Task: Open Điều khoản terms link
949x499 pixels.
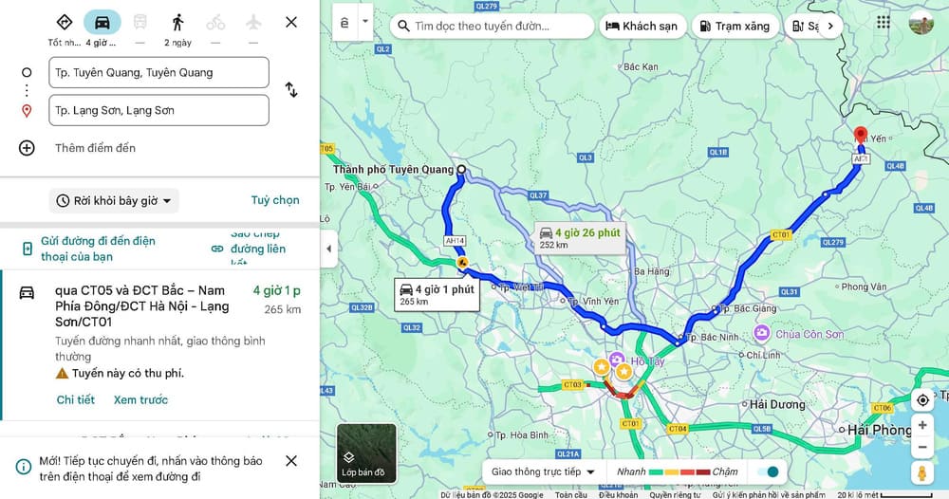Action: (x=618, y=495)
